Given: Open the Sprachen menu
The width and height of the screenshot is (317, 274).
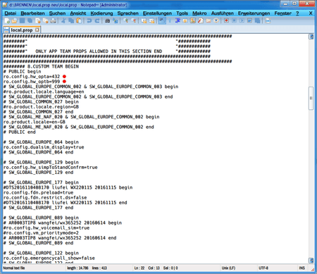Looking at the screenshot, I should click(128, 13).
